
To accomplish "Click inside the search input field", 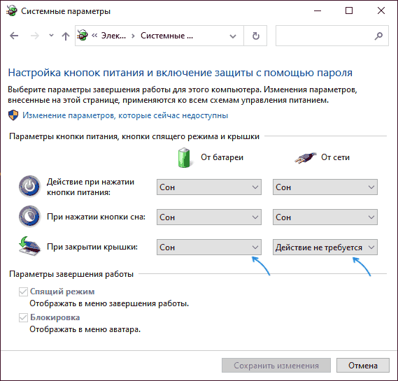I will point(325,36).
